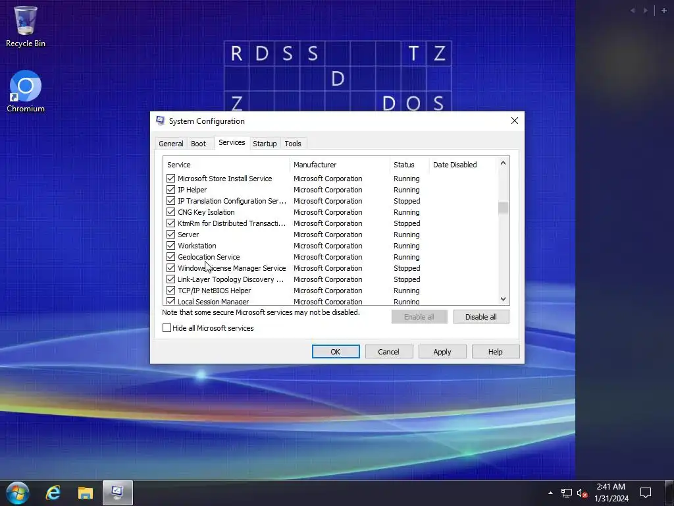Click the muted volume tray icon

click(582, 493)
